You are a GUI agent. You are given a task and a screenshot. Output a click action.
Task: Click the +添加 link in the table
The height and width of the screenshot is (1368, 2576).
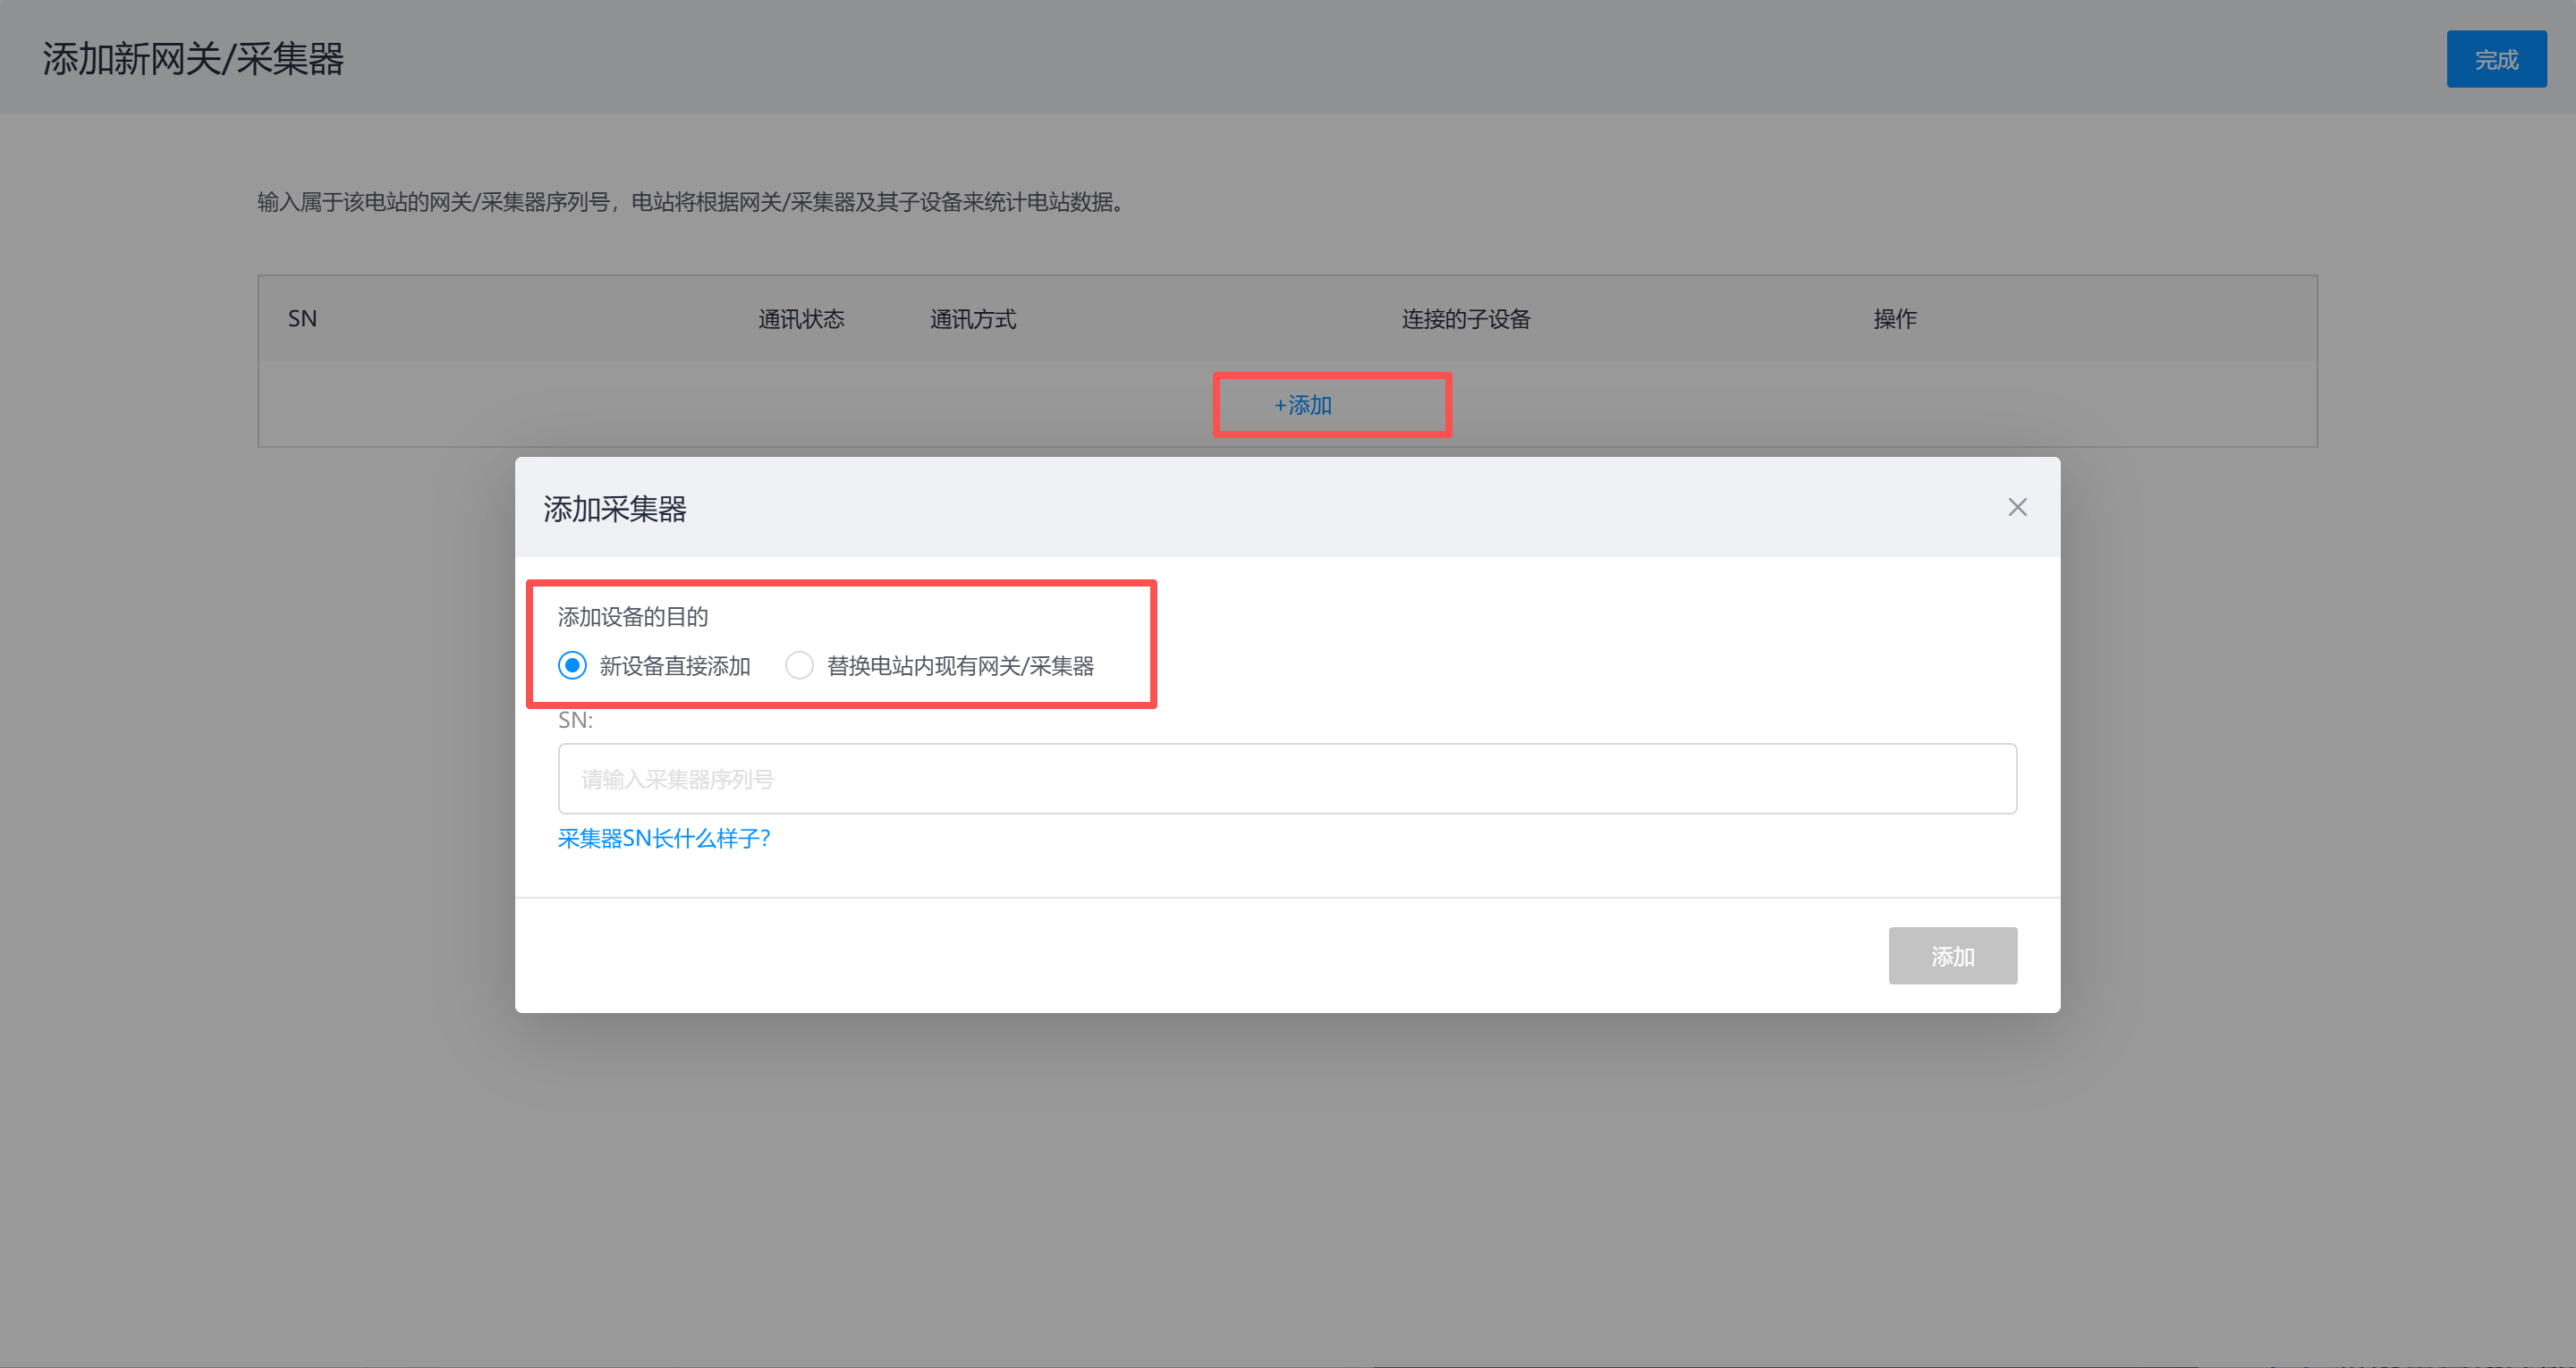[x=1303, y=405]
